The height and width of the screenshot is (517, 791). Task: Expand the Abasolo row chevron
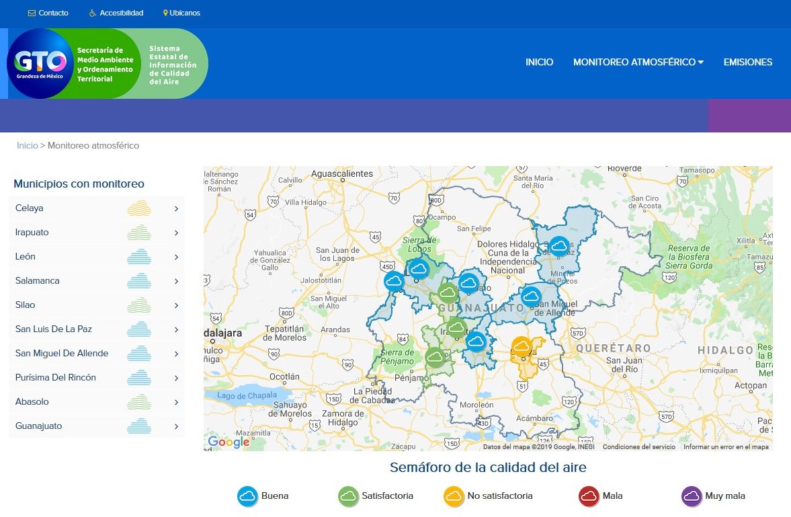[176, 403]
